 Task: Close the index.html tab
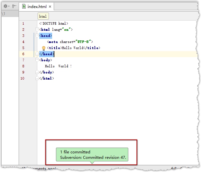(50, 7)
